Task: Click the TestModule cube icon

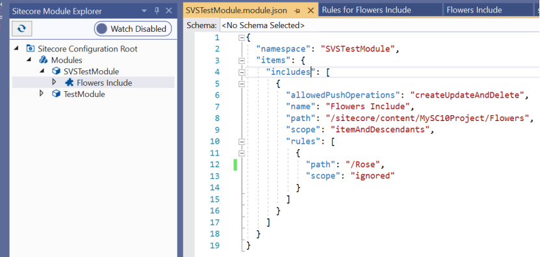Action: pos(56,94)
